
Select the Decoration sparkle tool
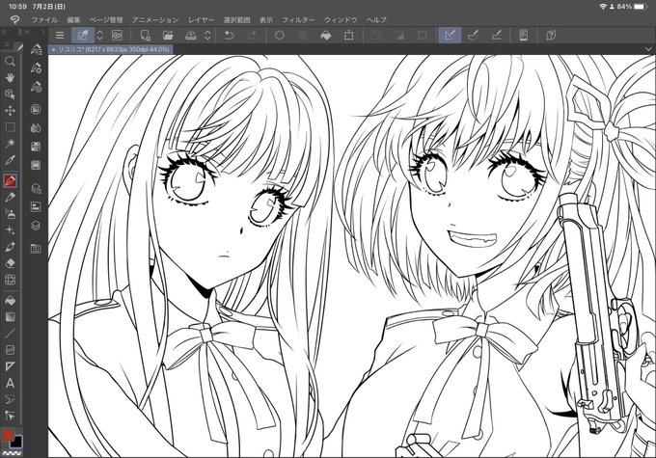tap(10, 230)
